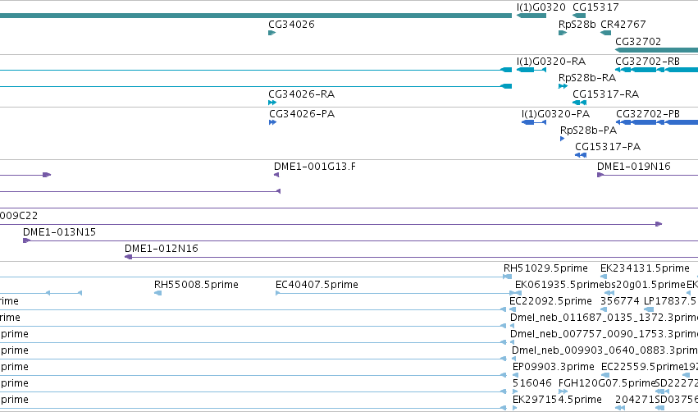The image size is (698, 412).
Task: Select the CG34026-RA transcript glyph
Action: pos(272,103)
